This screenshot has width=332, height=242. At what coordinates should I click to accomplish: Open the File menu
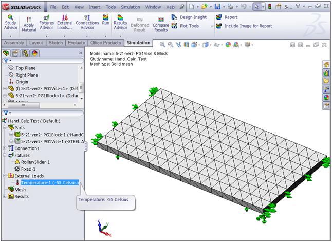pos(53,7)
